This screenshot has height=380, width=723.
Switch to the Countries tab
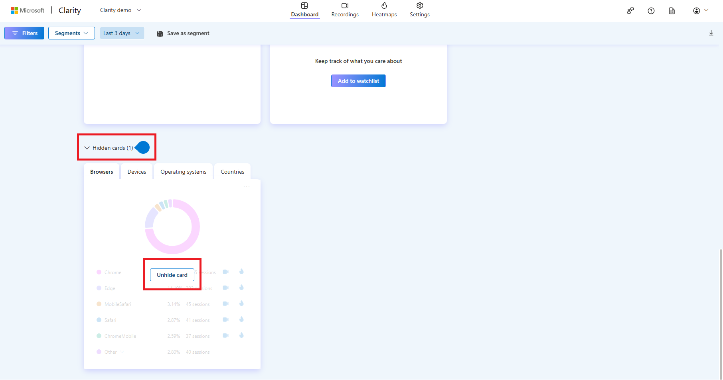click(233, 172)
